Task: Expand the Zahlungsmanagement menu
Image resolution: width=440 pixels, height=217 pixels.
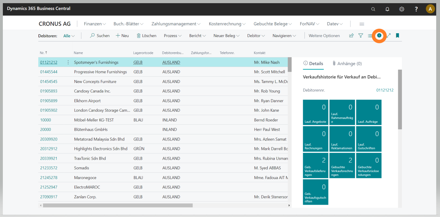Action: 176,24
